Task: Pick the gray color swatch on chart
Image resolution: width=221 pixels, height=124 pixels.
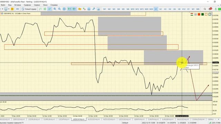Action: click(195, 14)
